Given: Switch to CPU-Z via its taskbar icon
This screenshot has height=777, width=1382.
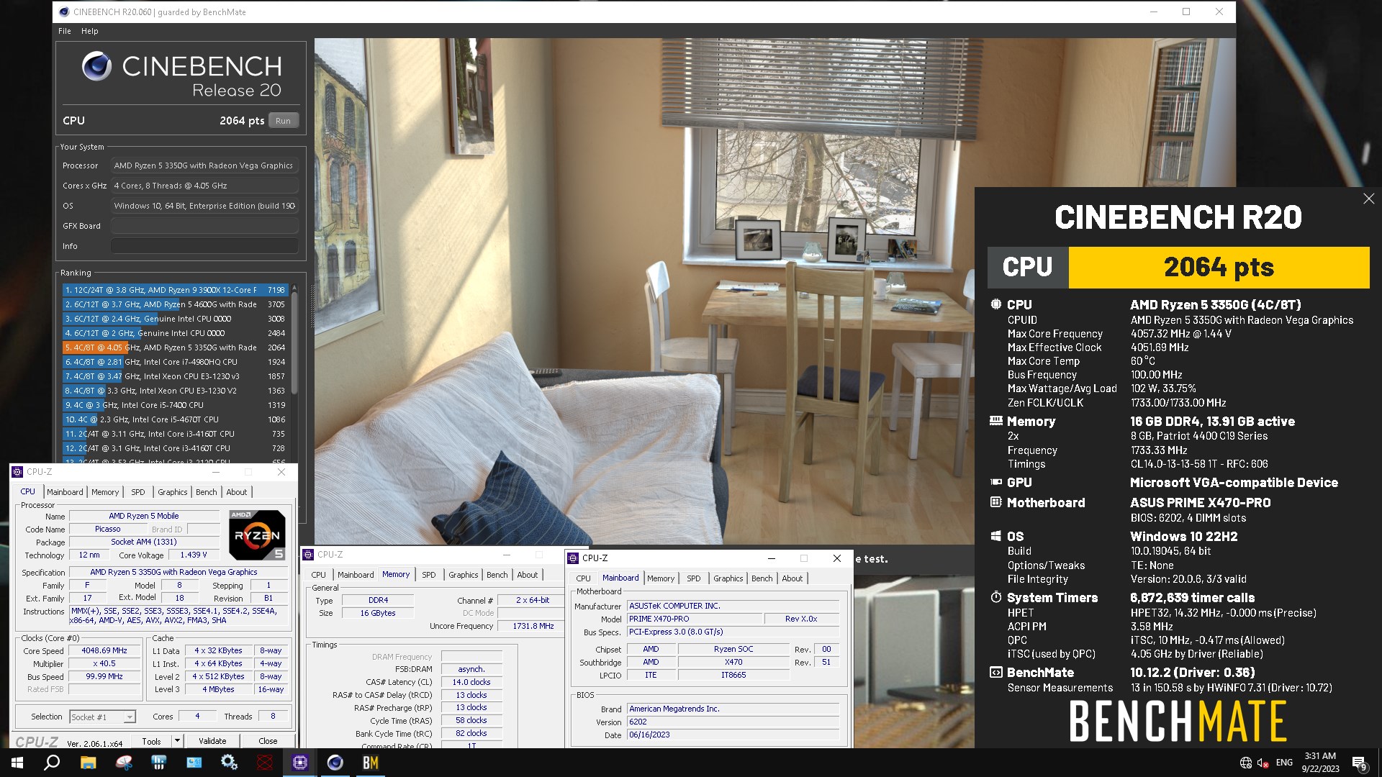Looking at the screenshot, I should click(300, 763).
